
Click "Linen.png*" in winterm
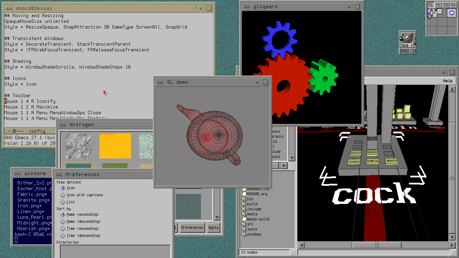[31, 211]
